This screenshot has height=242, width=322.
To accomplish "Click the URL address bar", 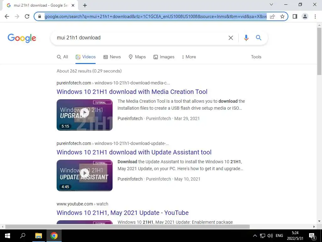I will [155, 16].
